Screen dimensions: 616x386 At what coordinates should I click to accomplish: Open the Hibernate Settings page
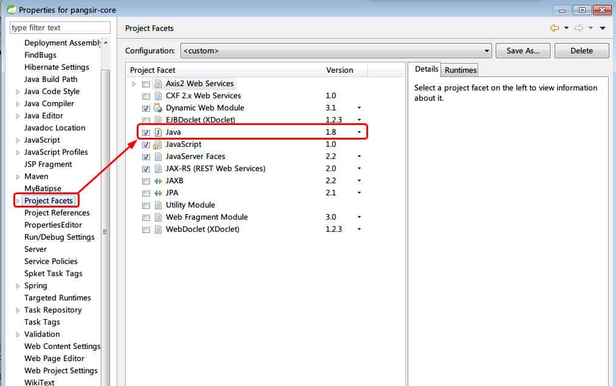(x=56, y=67)
